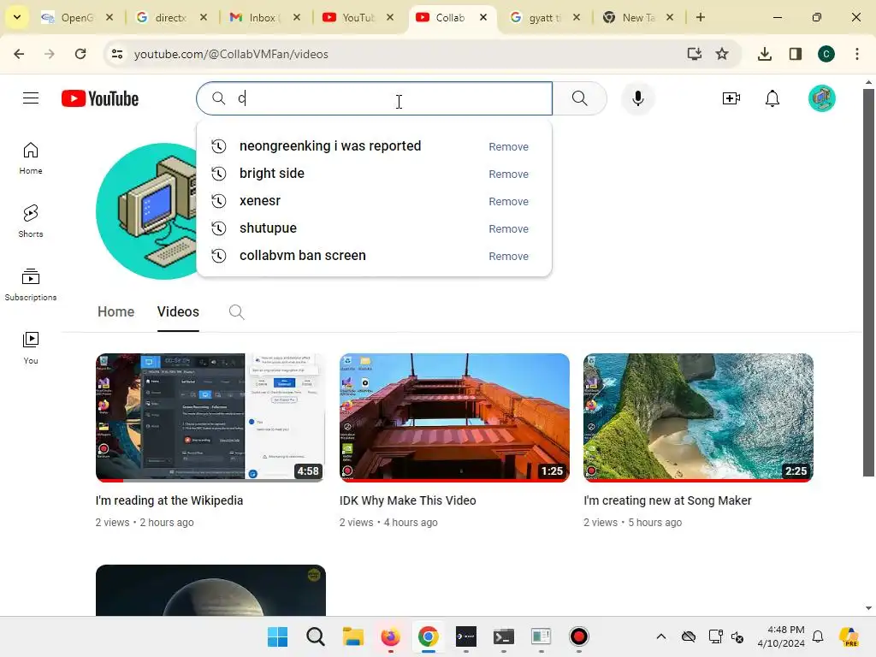Image resolution: width=876 pixels, height=657 pixels.
Task: Switch to the gyatt Google tab
Action: tap(537, 17)
